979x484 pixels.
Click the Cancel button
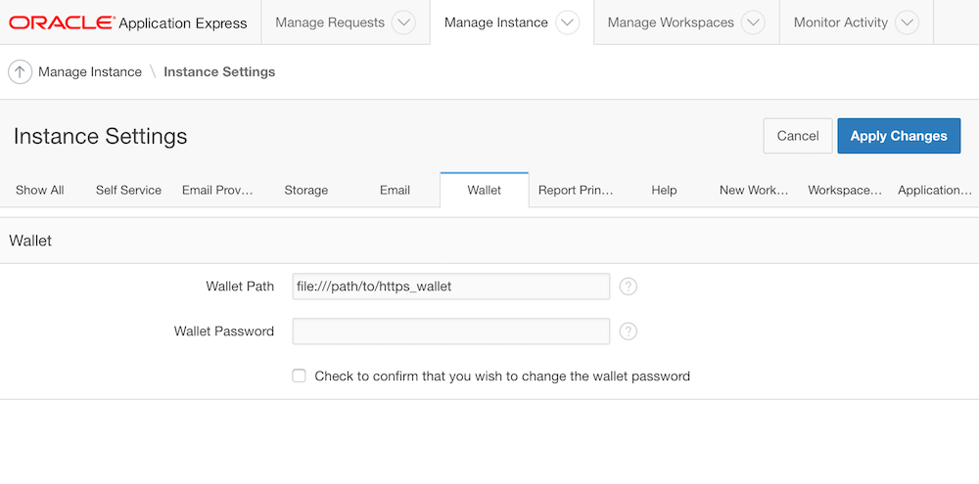coord(798,136)
